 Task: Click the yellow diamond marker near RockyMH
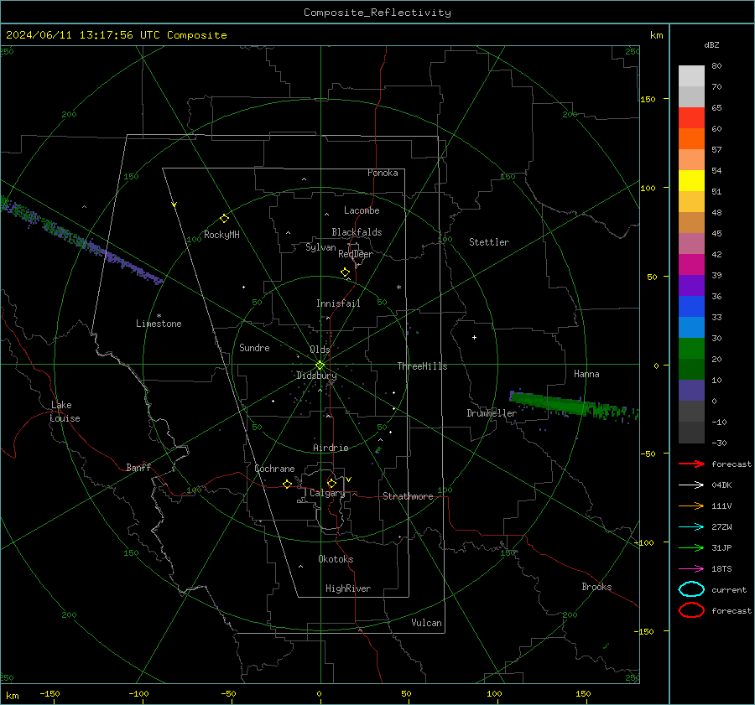[224, 219]
